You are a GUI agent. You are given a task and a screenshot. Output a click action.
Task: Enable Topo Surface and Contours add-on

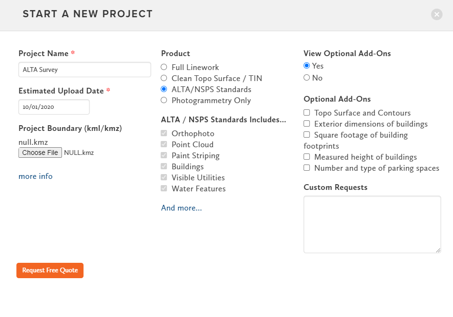pyautogui.click(x=307, y=113)
